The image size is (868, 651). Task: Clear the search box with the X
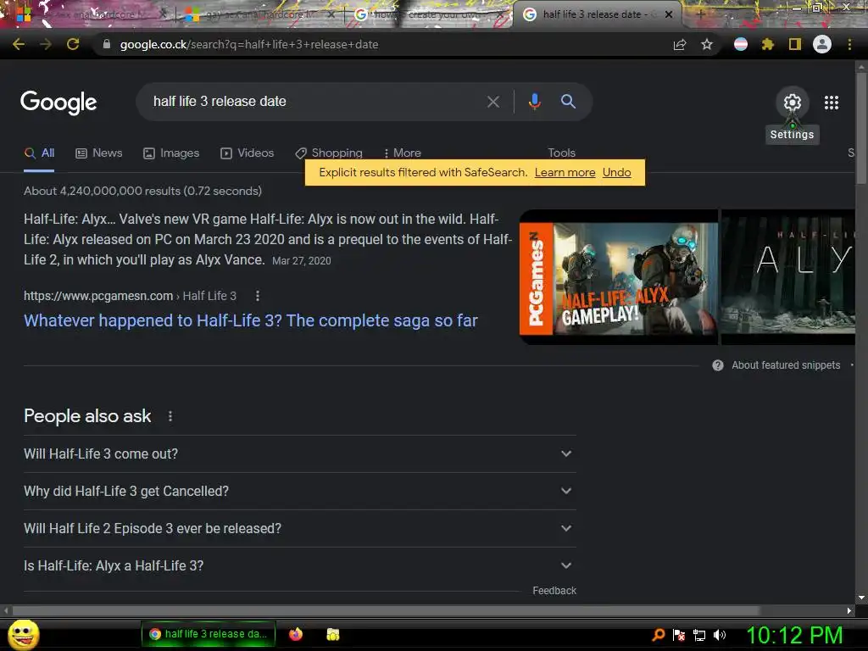point(493,102)
